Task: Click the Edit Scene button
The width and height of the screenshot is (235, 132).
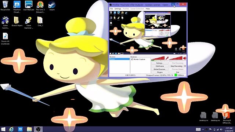Action: [159, 66]
